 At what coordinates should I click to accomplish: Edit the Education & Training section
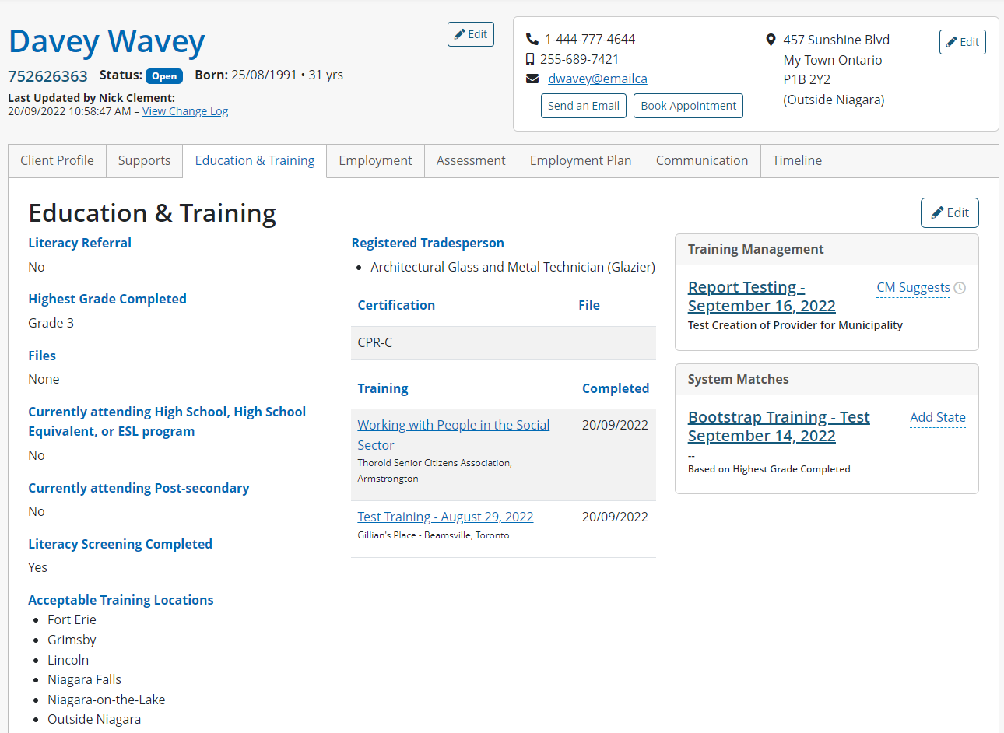(x=949, y=212)
